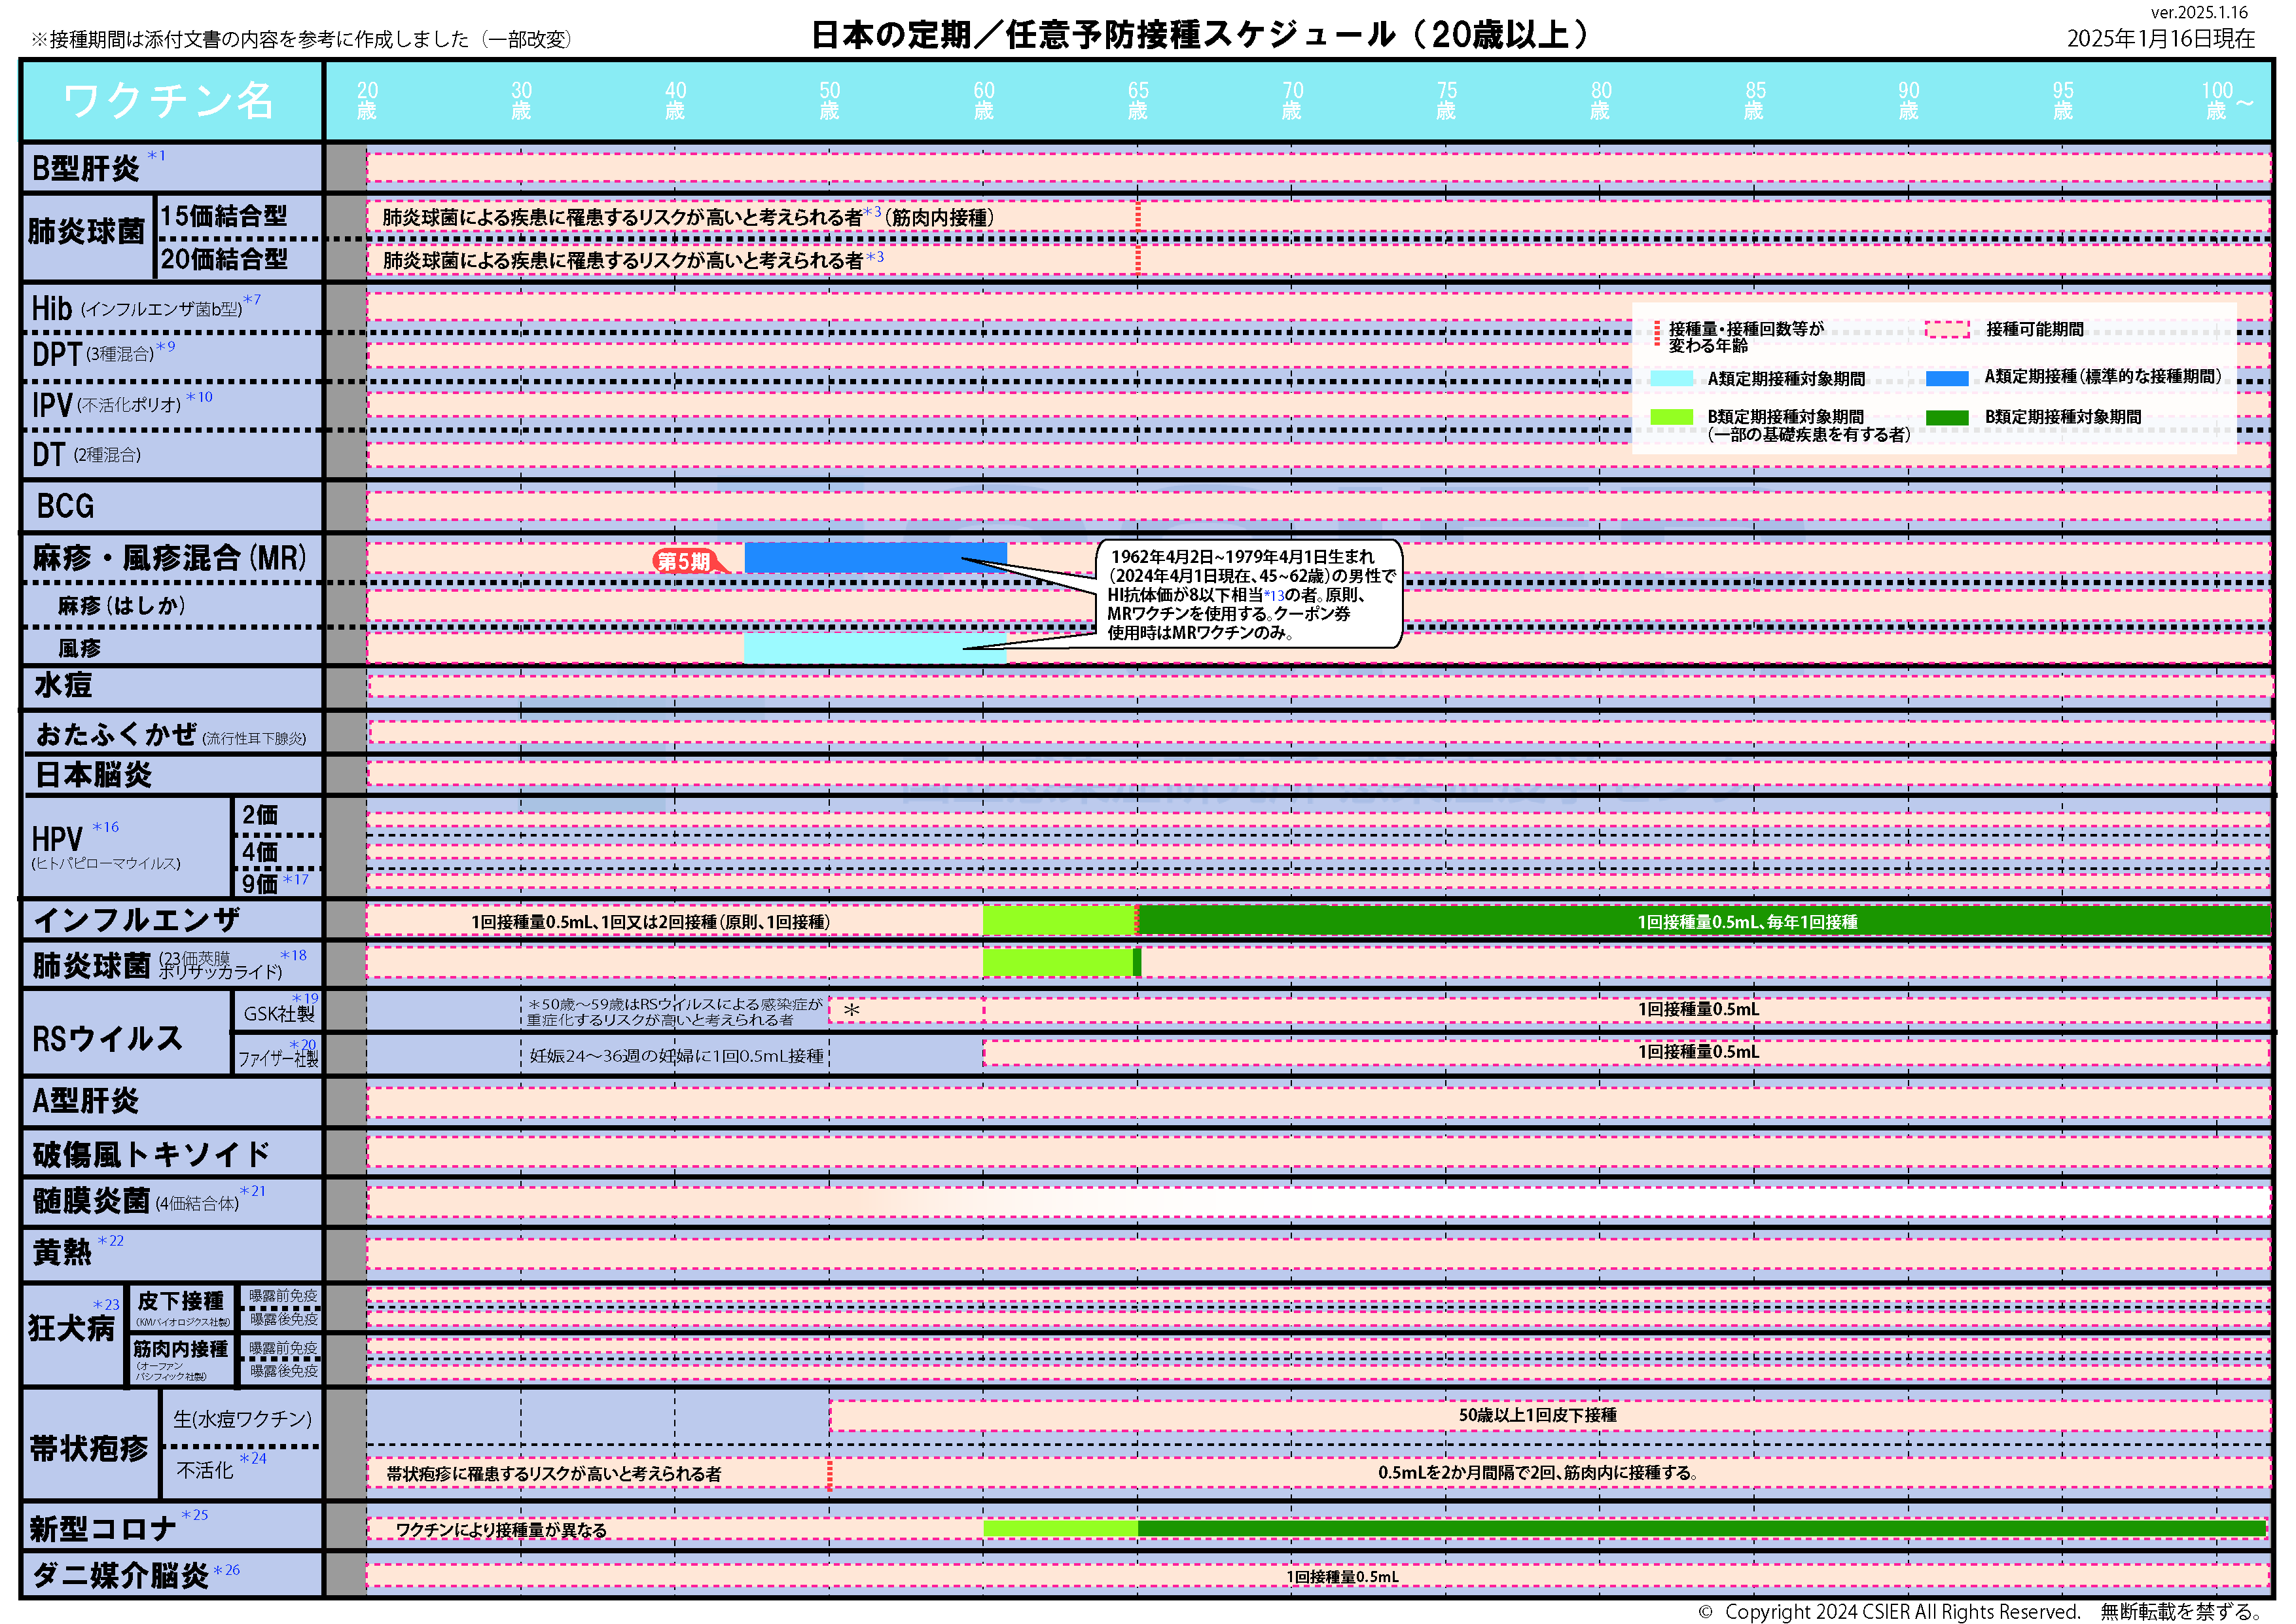Click the インフルエンザ row label
Screen dimensions: 2296x1624
click(x=137, y=919)
